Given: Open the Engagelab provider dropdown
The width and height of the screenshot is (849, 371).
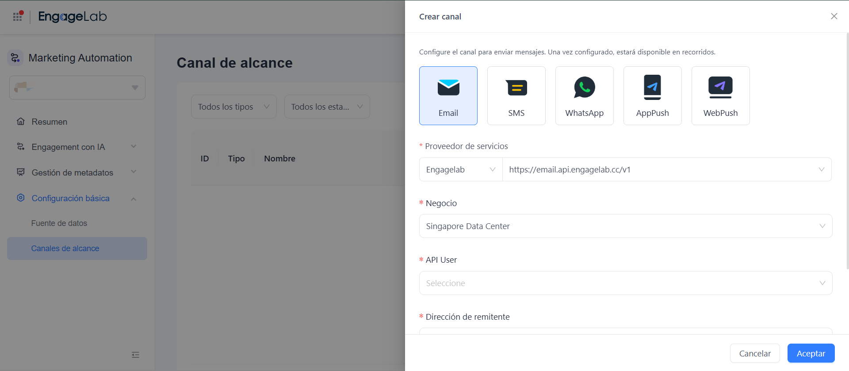Looking at the screenshot, I should coord(460,169).
